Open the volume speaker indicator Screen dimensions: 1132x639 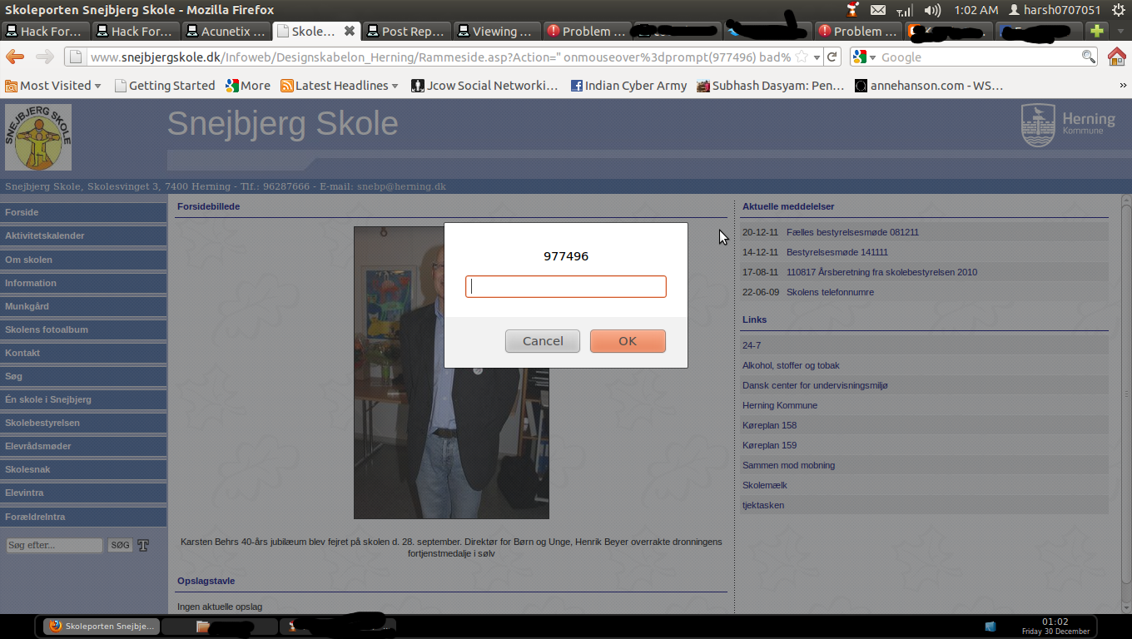[x=932, y=10]
